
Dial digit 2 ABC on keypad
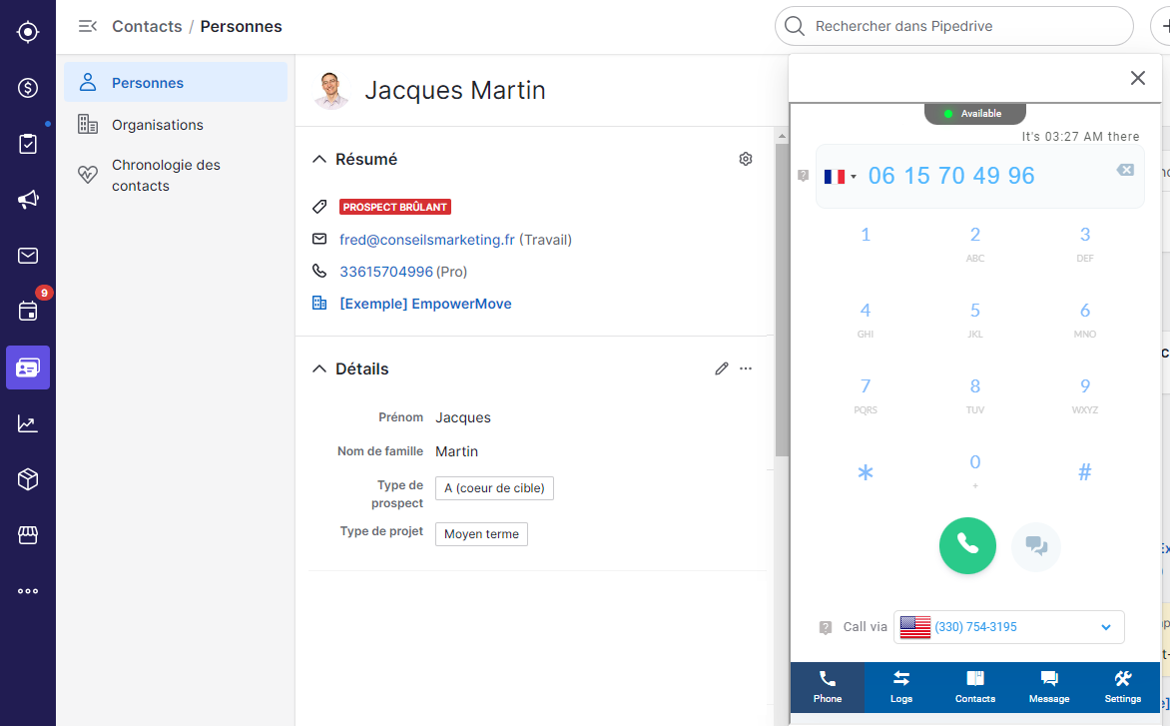tap(974, 244)
